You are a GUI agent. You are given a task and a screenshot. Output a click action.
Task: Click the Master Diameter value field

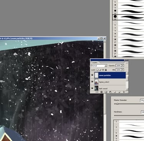click(x=142, y=101)
